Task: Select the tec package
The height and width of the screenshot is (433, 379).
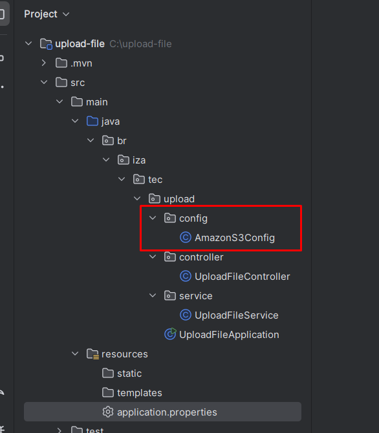Action: pyautogui.click(x=147, y=180)
